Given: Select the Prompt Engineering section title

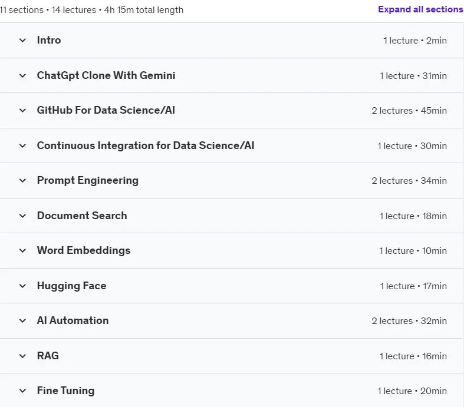Looking at the screenshot, I should click(88, 181).
